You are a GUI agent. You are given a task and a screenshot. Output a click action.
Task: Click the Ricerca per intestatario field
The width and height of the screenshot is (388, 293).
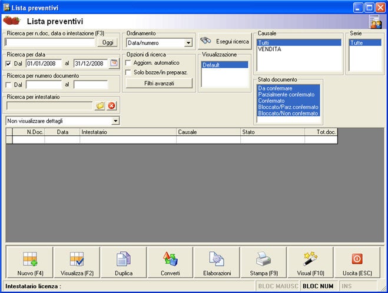[49, 106]
